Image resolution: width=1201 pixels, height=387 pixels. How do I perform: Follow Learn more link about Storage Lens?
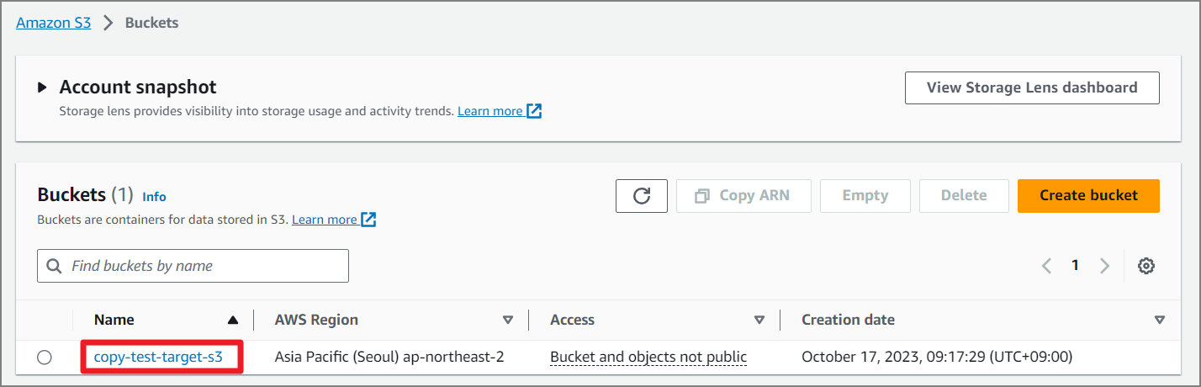click(x=500, y=111)
